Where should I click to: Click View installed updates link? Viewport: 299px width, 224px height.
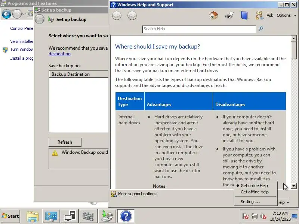22,41
